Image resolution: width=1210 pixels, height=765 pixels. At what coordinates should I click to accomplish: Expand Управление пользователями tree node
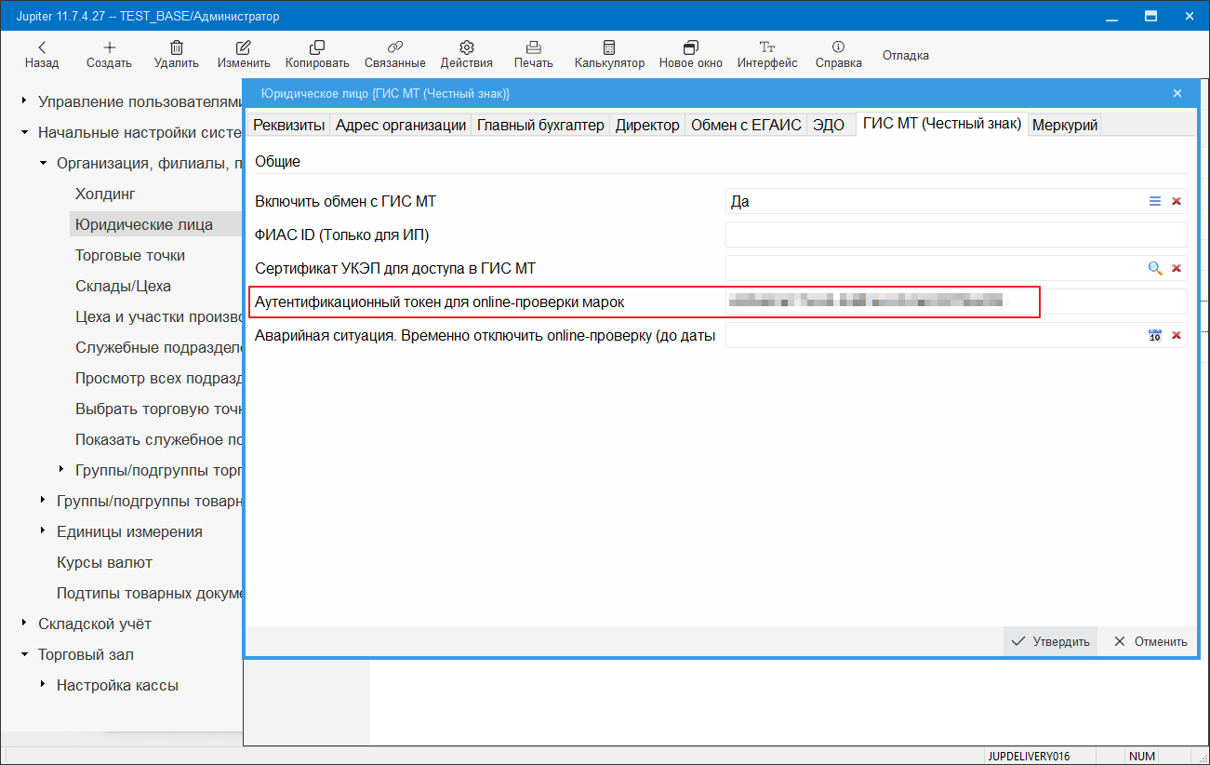pyautogui.click(x=24, y=101)
